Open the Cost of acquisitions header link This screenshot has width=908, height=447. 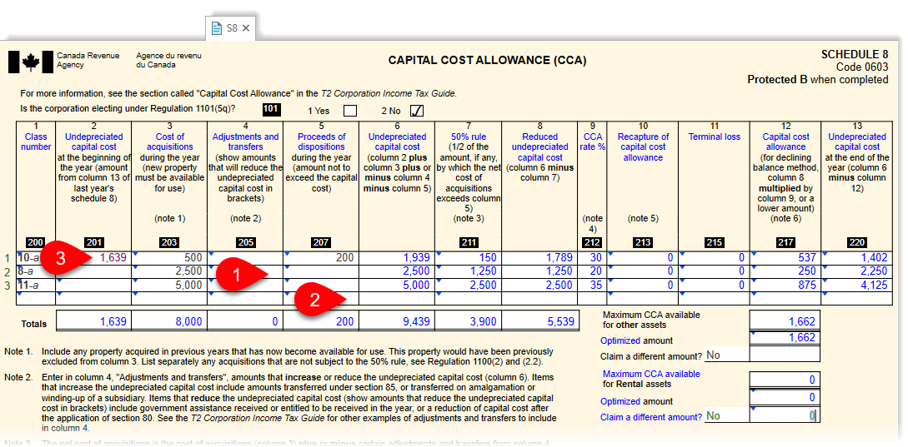169,142
